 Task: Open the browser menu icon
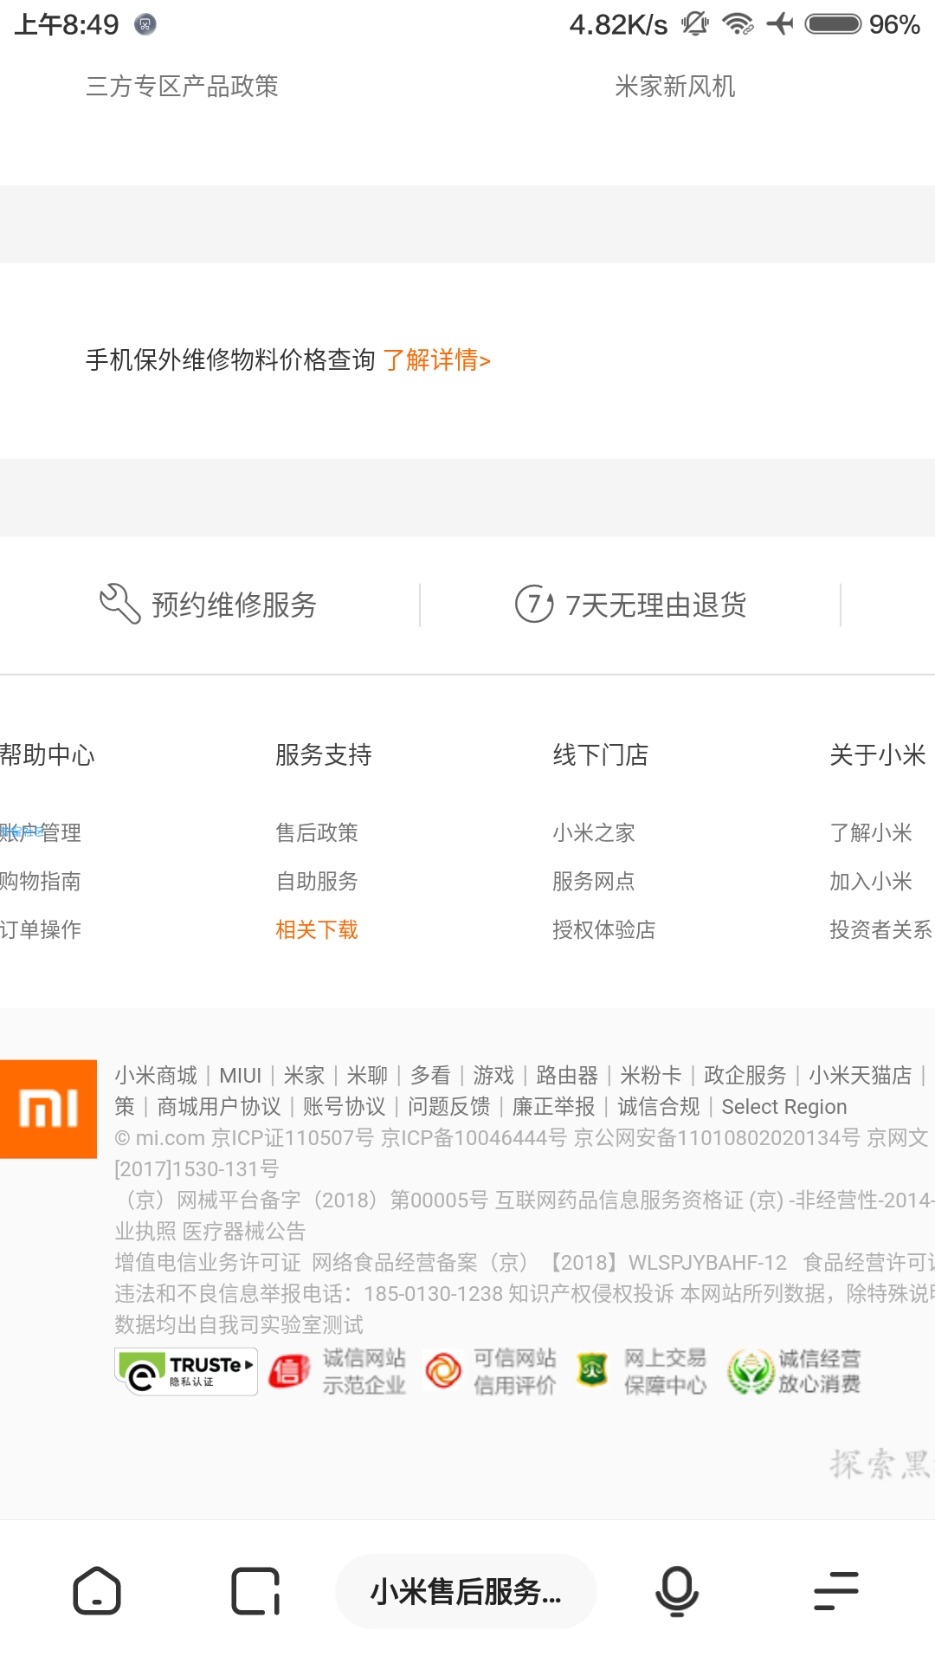pyautogui.click(x=836, y=1591)
